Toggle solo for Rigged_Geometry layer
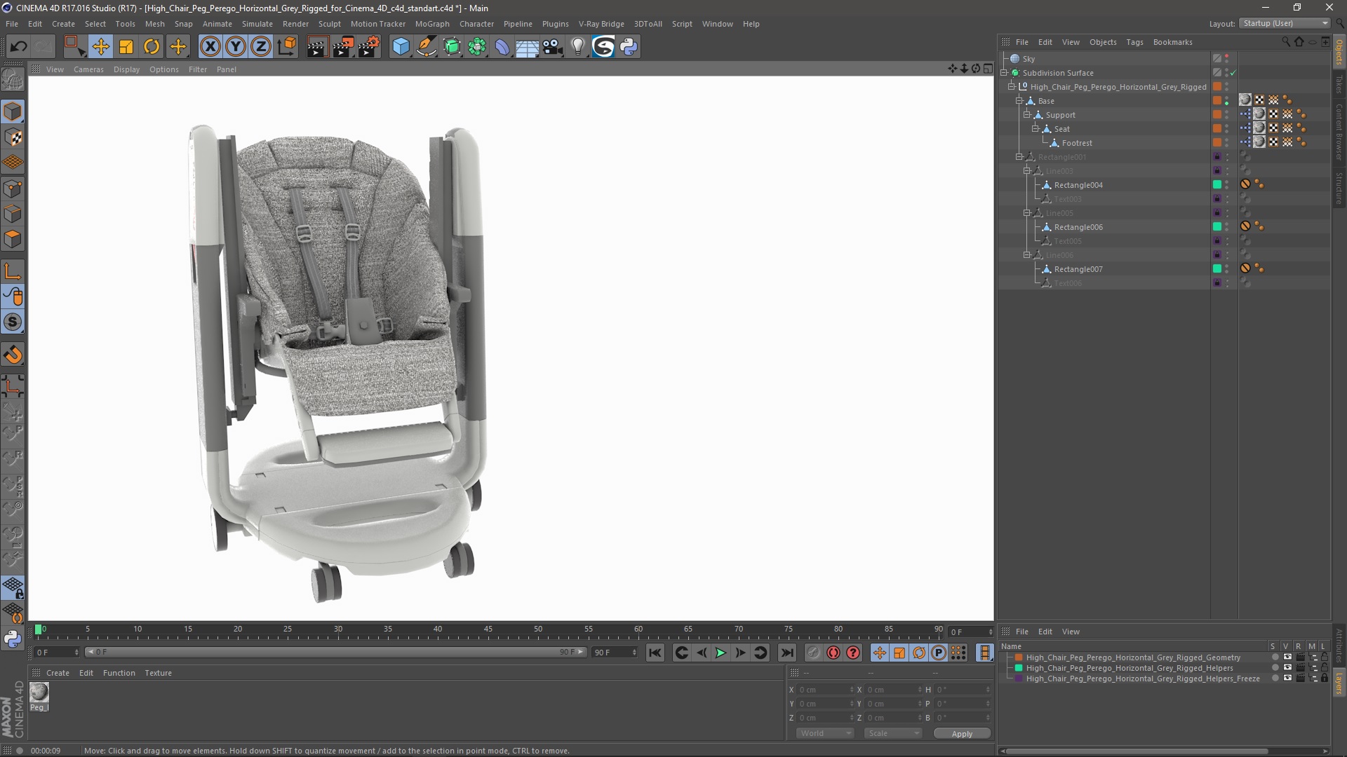Viewport: 1347px width, 757px height. tap(1275, 657)
